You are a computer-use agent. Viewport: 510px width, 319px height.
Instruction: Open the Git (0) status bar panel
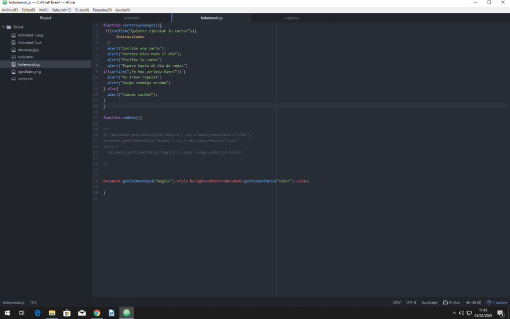474,303
